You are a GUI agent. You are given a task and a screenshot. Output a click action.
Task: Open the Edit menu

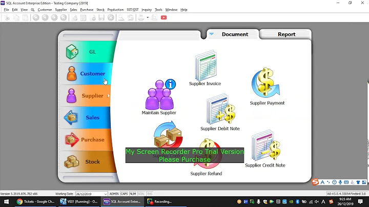tap(15, 10)
